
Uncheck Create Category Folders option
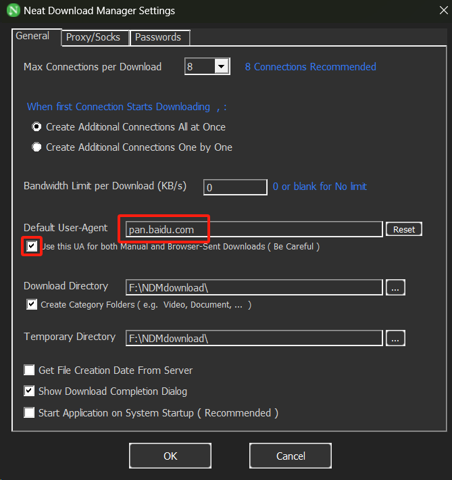tap(32, 305)
